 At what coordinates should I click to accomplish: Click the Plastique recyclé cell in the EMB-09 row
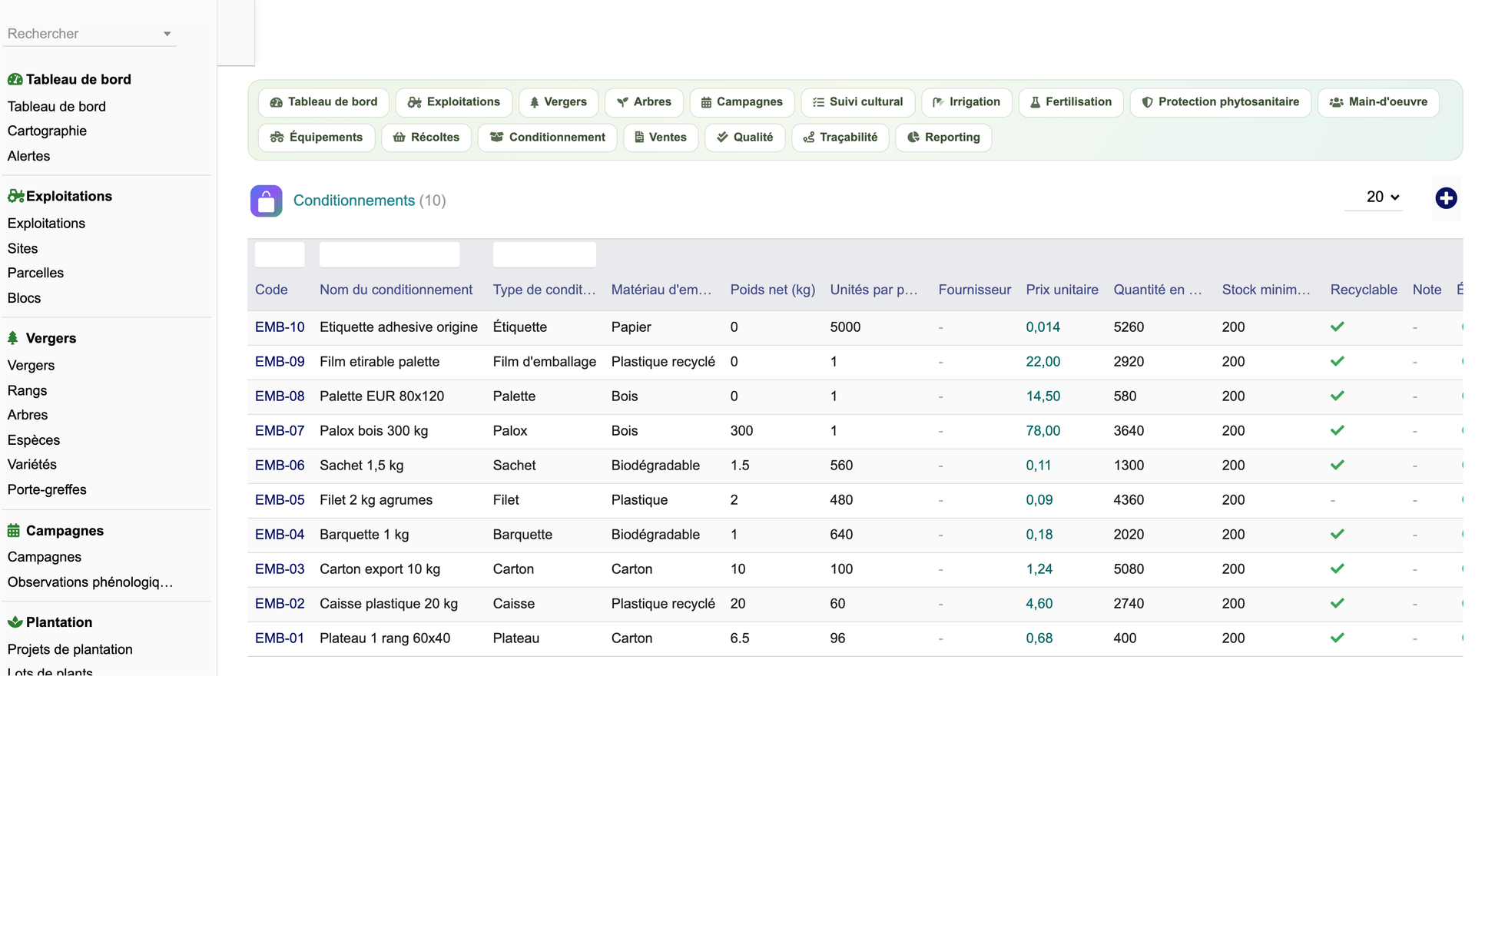point(663,362)
